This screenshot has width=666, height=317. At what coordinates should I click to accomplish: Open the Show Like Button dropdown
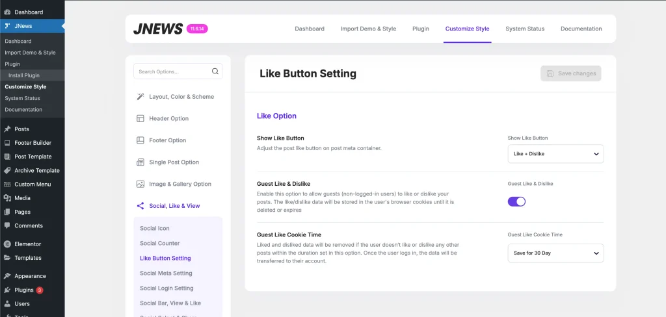click(555, 153)
